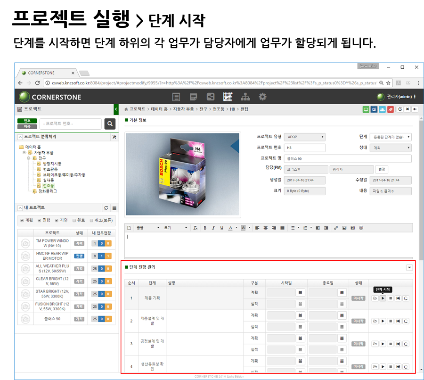Screen dimensions: 424x380
Task: Click the black X icon in the breadcrumb toolbar
Action: pyautogui.click(x=407, y=109)
